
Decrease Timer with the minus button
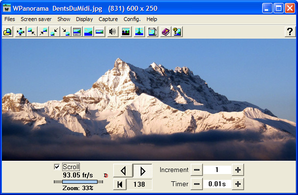[197, 184]
